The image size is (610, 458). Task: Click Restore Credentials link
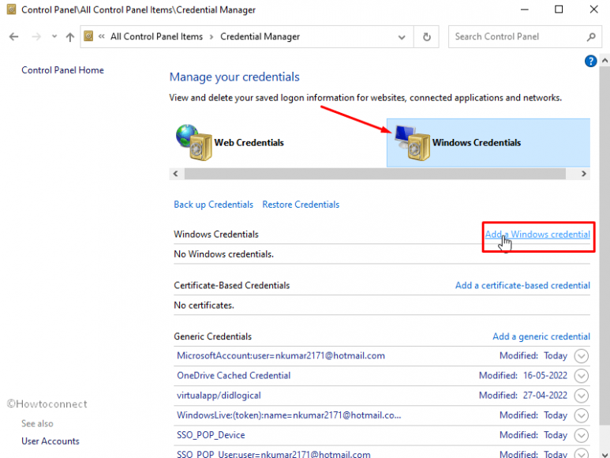click(x=301, y=205)
